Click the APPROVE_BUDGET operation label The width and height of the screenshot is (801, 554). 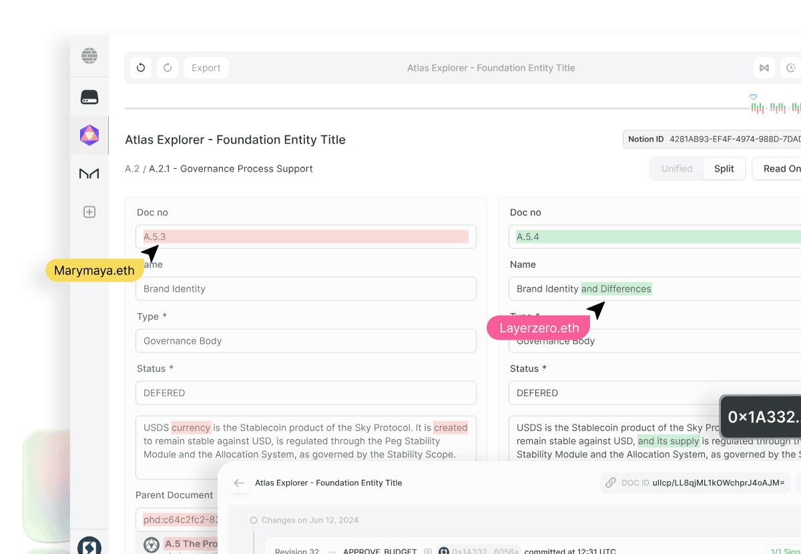[x=380, y=551]
